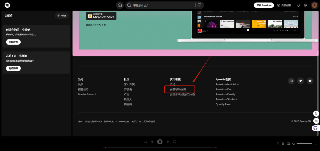Click the Spotify logo

(7, 5)
